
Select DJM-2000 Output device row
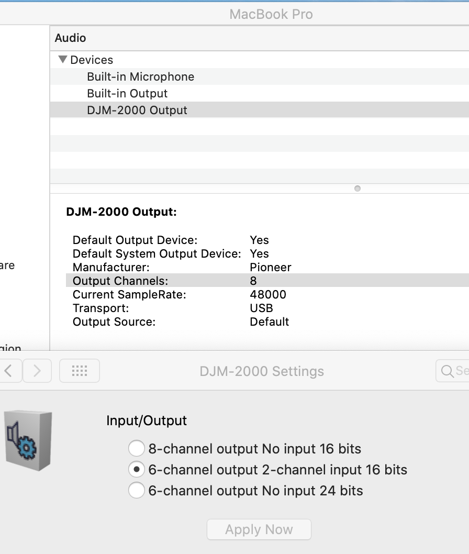click(260, 110)
